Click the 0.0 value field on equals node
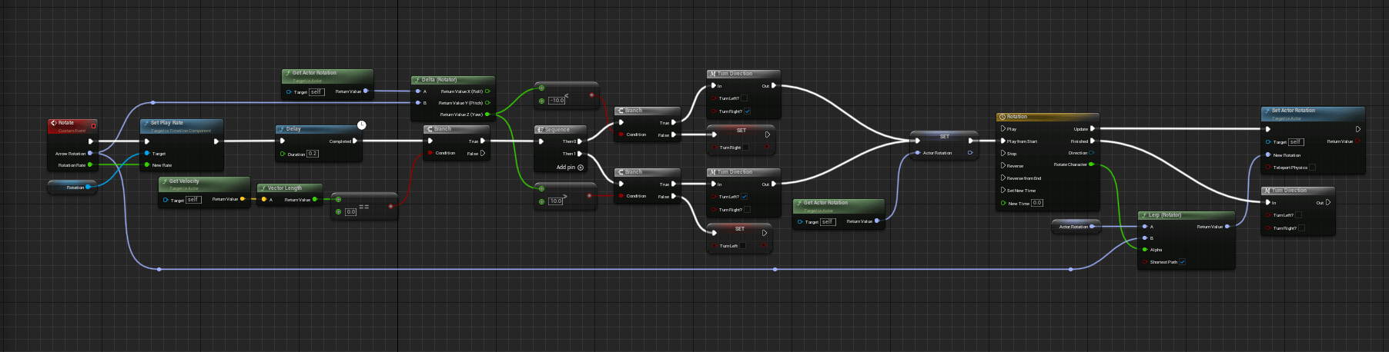This screenshot has width=1389, height=352. [x=350, y=212]
